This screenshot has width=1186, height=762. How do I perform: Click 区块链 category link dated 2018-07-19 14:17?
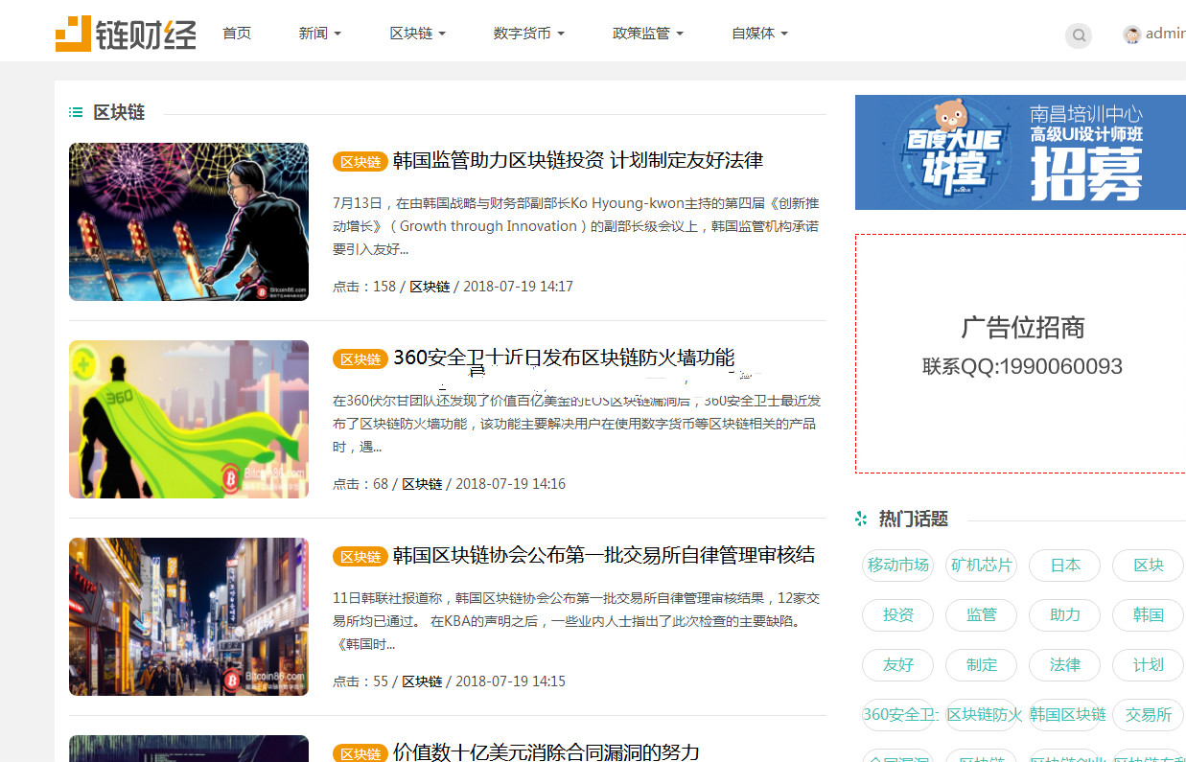[x=430, y=287]
